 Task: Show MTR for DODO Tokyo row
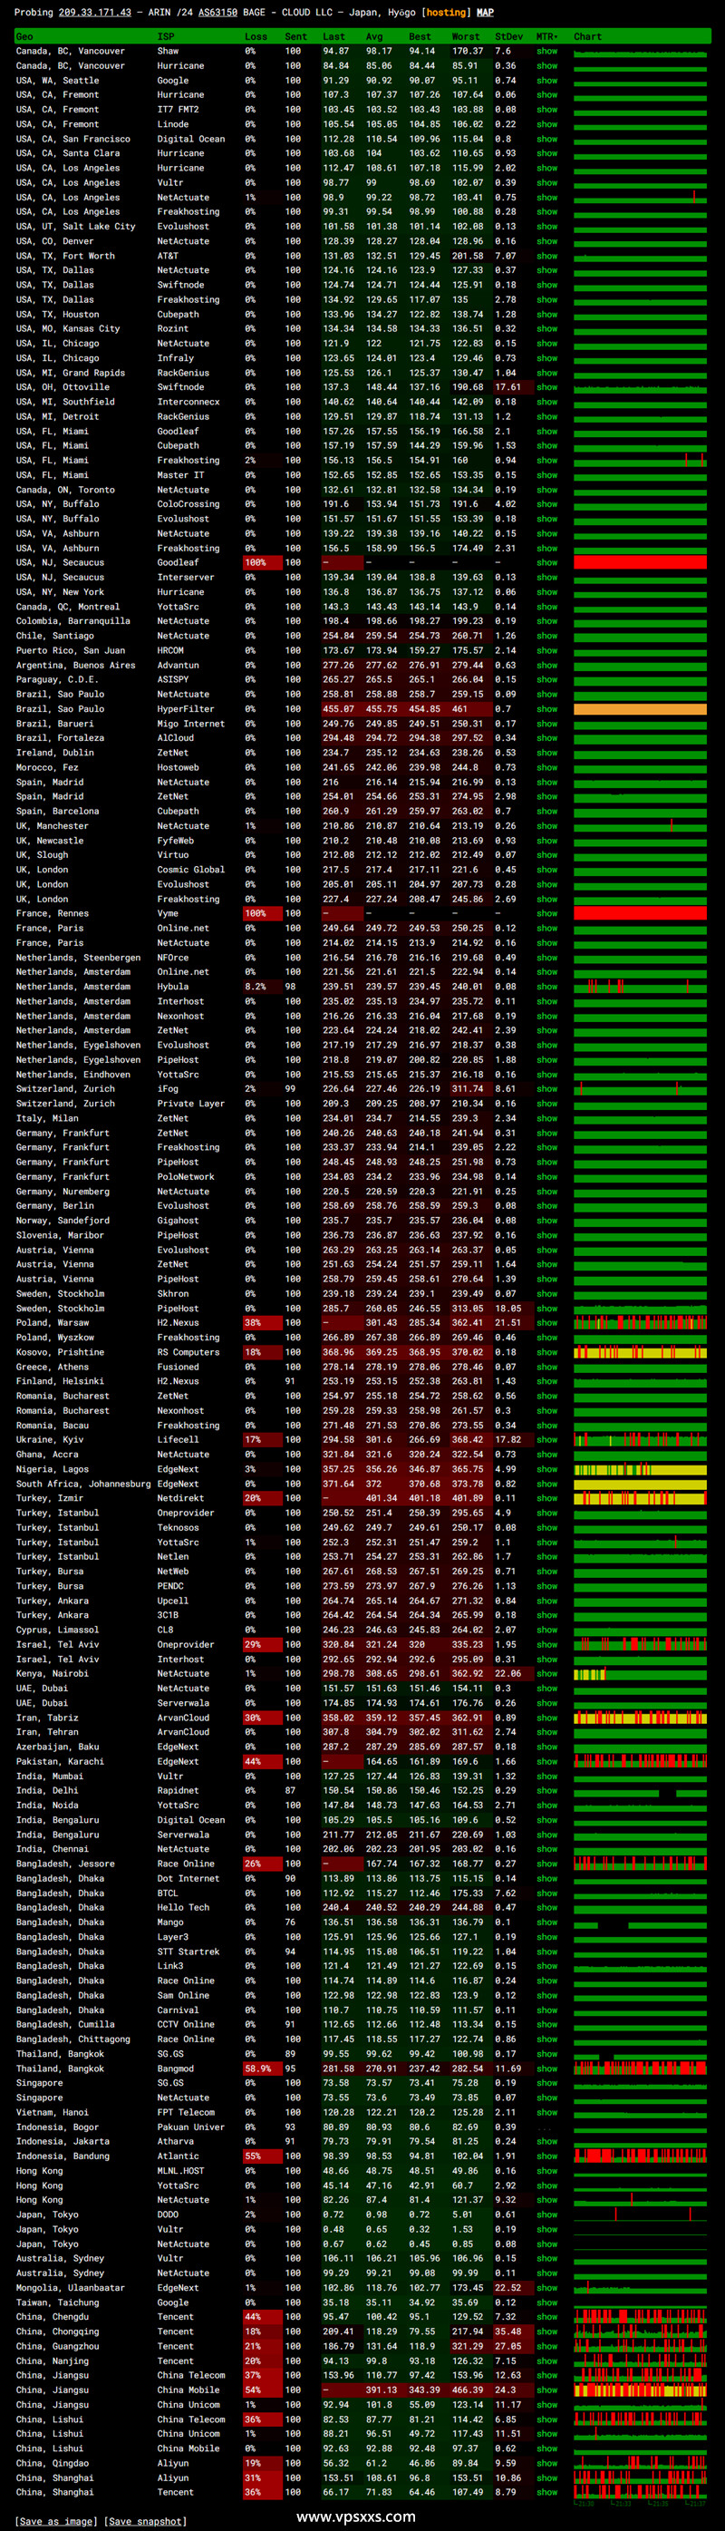coord(546,2215)
